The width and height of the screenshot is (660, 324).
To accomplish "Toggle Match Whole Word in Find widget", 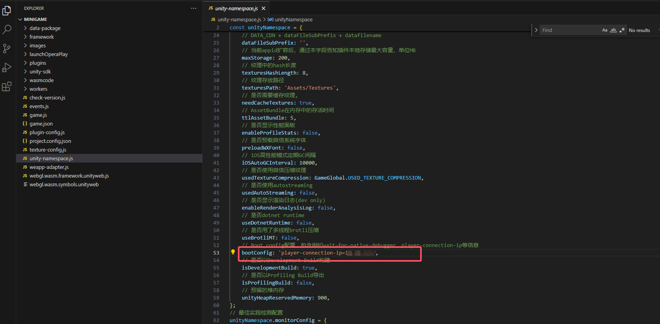I will (x=613, y=30).
